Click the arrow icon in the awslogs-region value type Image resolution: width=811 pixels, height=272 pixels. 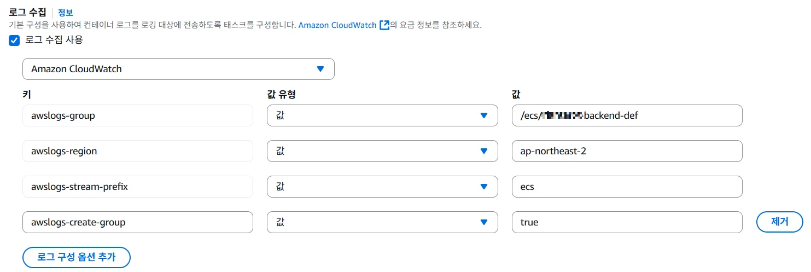pyautogui.click(x=483, y=151)
